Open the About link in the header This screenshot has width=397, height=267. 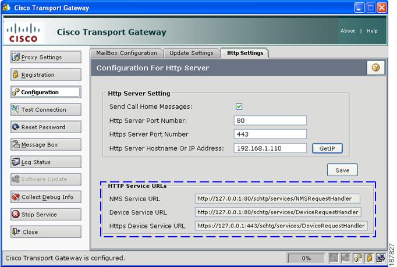pyautogui.click(x=348, y=31)
